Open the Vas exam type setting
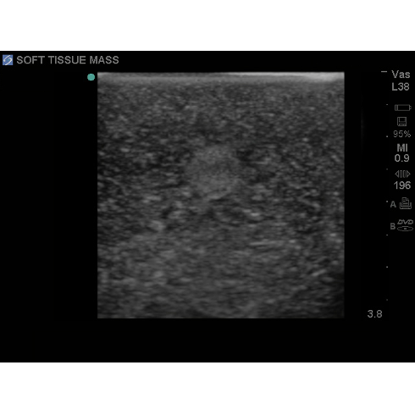Screen dimensions: 415x415 [401, 75]
